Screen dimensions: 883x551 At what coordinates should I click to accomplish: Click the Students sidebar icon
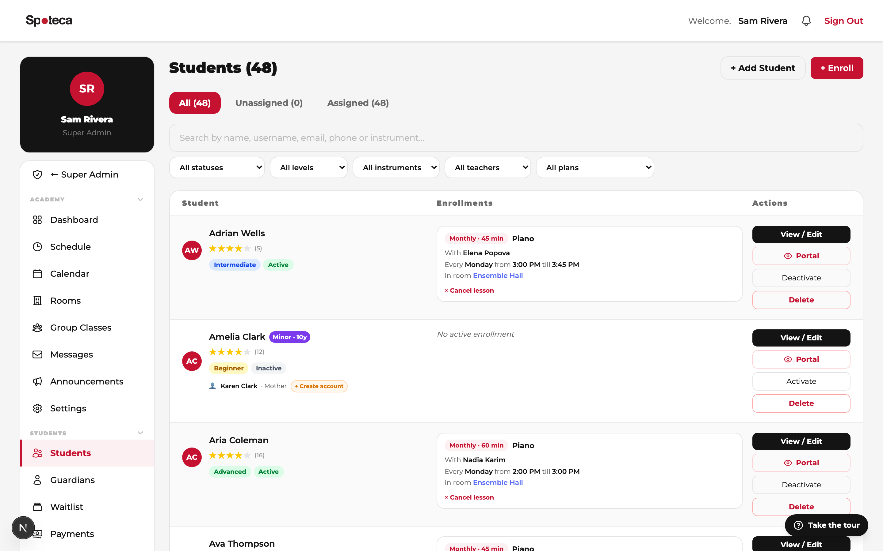[37, 453]
